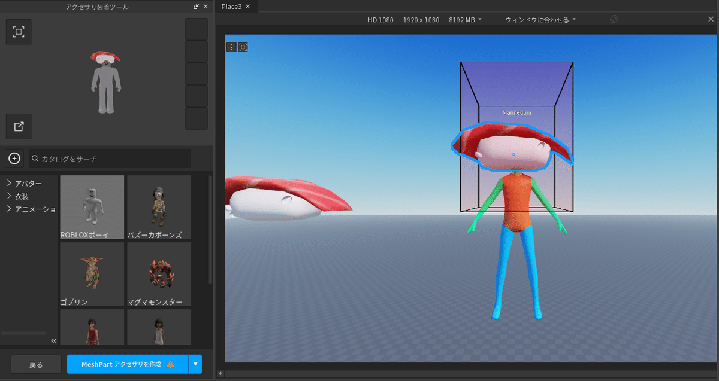This screenshot has height=381, width=719.
Task: Click the crossed-circle icon in emulation bar
Action: pos(614,20)
